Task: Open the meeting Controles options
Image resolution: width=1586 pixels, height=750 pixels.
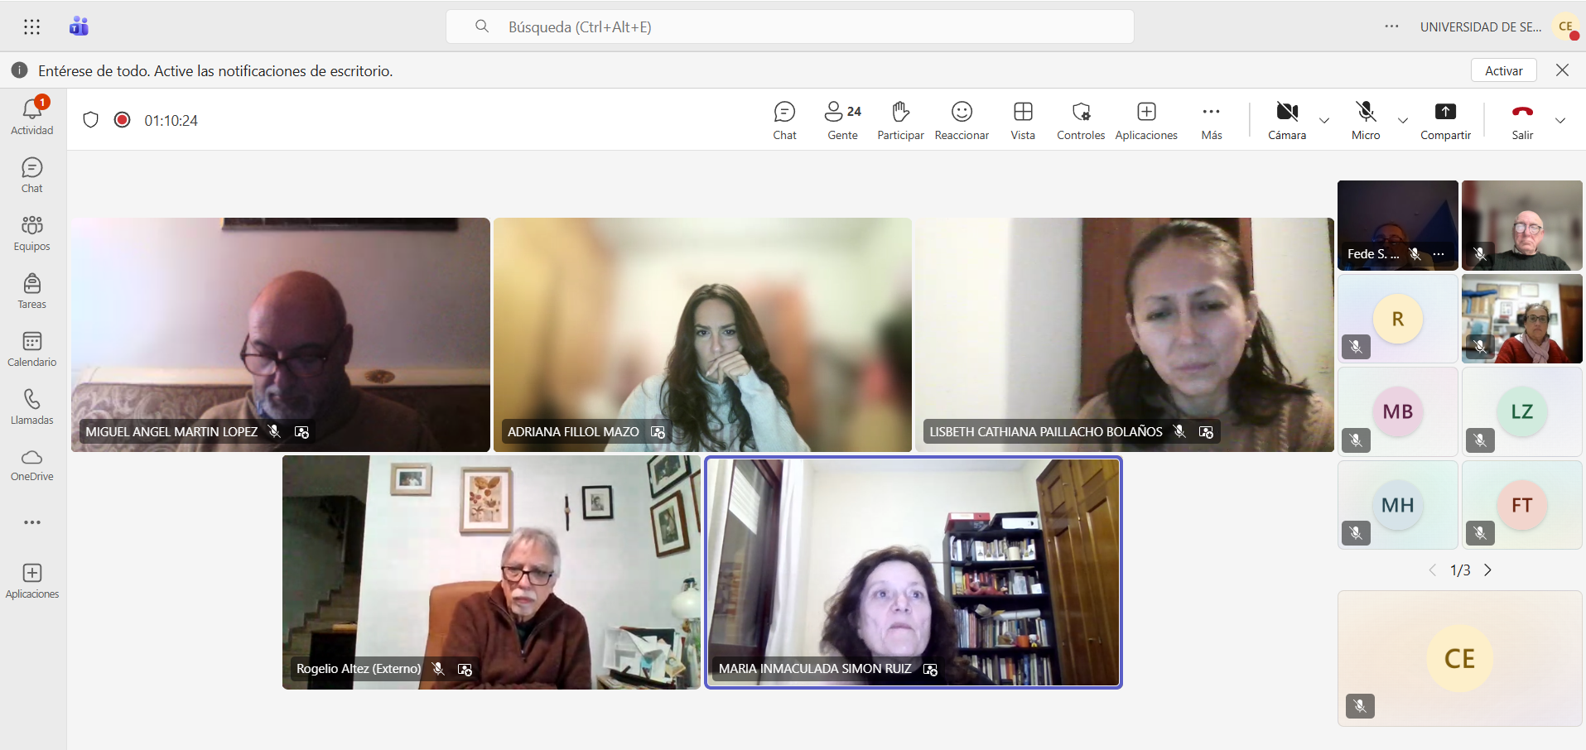Action: coord(1081,120)
